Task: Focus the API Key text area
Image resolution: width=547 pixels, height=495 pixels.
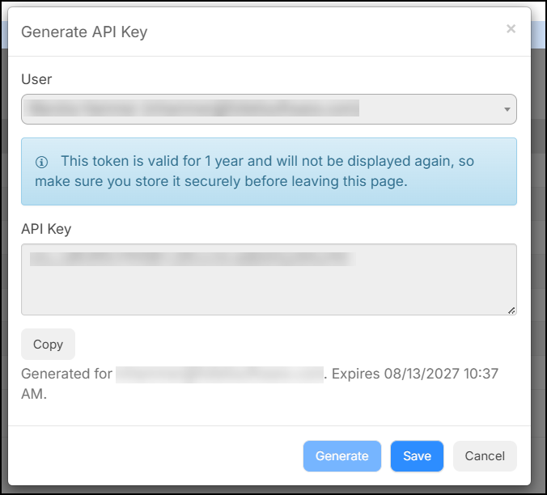Action: 269,280
